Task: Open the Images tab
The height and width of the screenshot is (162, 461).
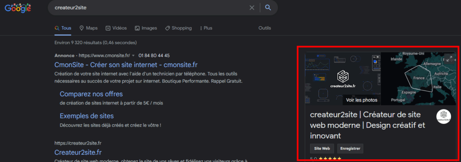Action: [146, 28]
